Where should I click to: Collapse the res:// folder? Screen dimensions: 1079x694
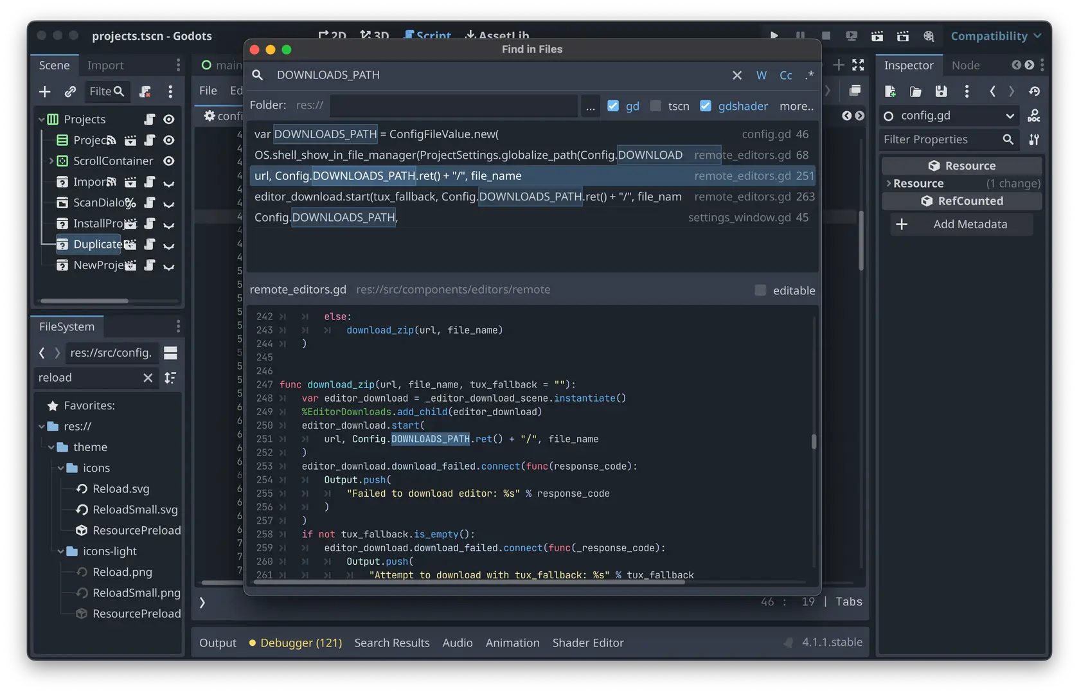[x=42, y=427]
